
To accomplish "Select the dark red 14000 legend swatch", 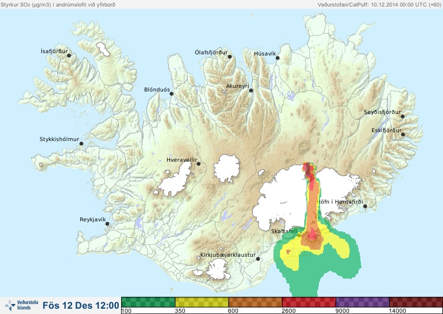I will click(416, 302).
